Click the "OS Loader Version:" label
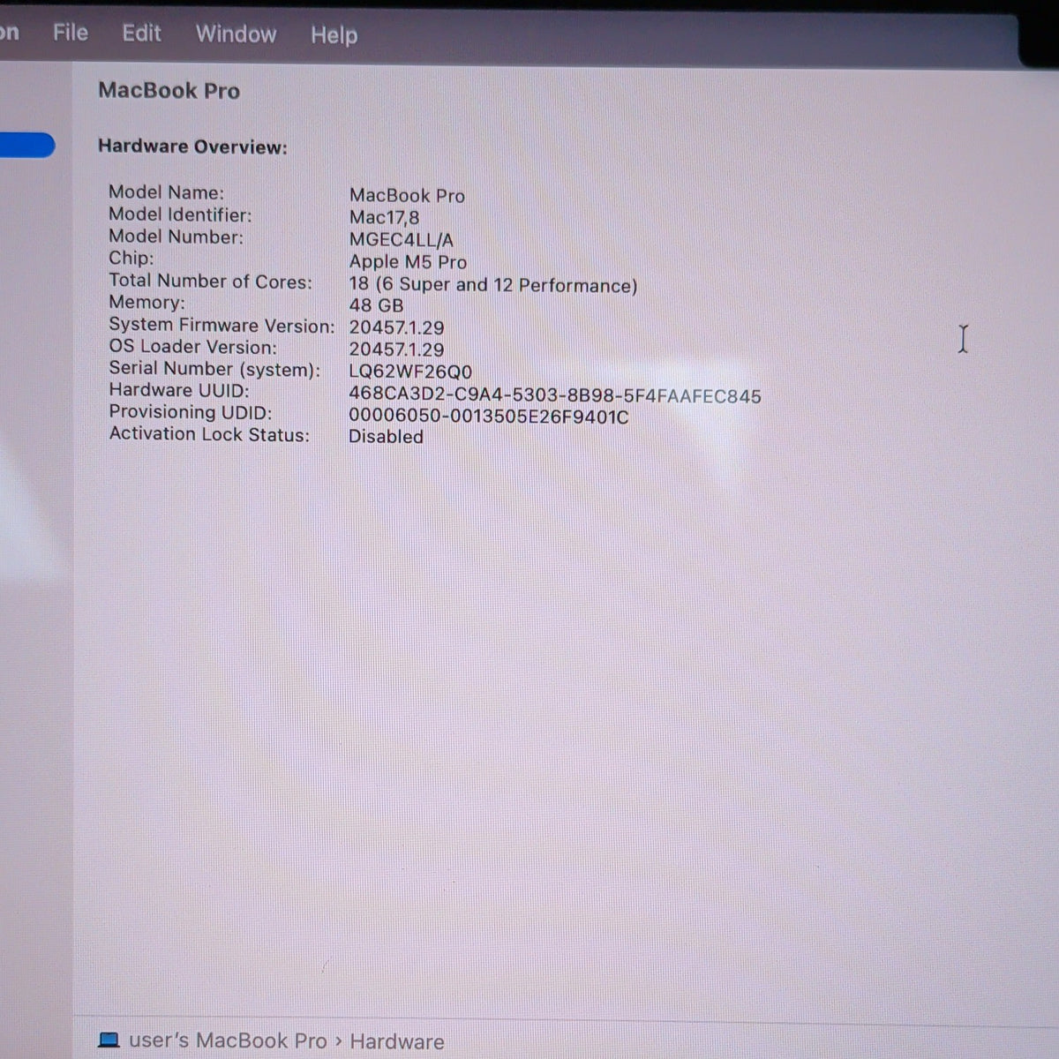Image resolution: width=1059 pixels, height=1059 pixels. (x=192, y=347)
